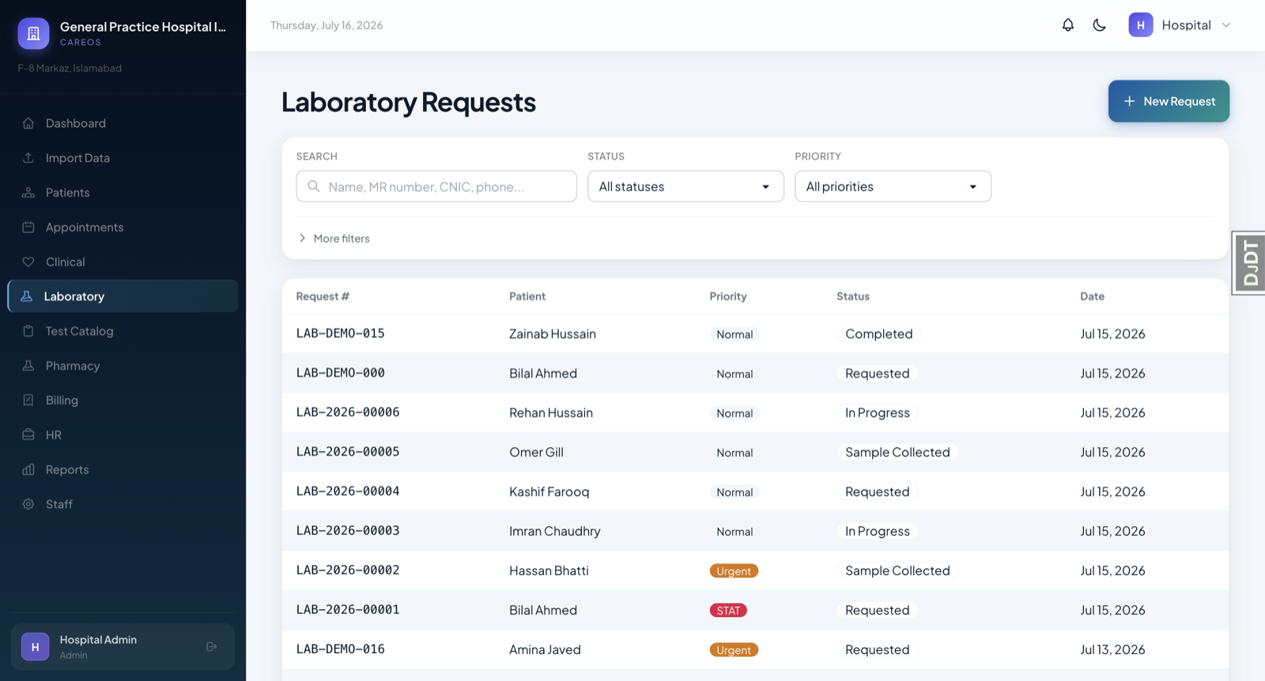
Task: Click the Patient column header
Action: pos(527,296)
